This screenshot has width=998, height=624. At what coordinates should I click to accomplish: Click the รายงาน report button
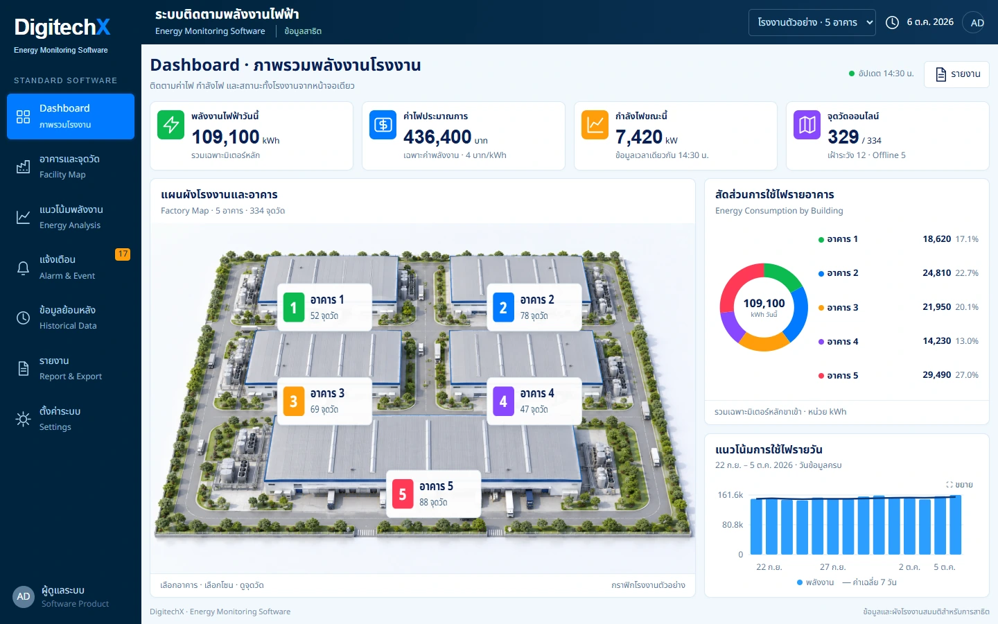[x=956, y=74]
